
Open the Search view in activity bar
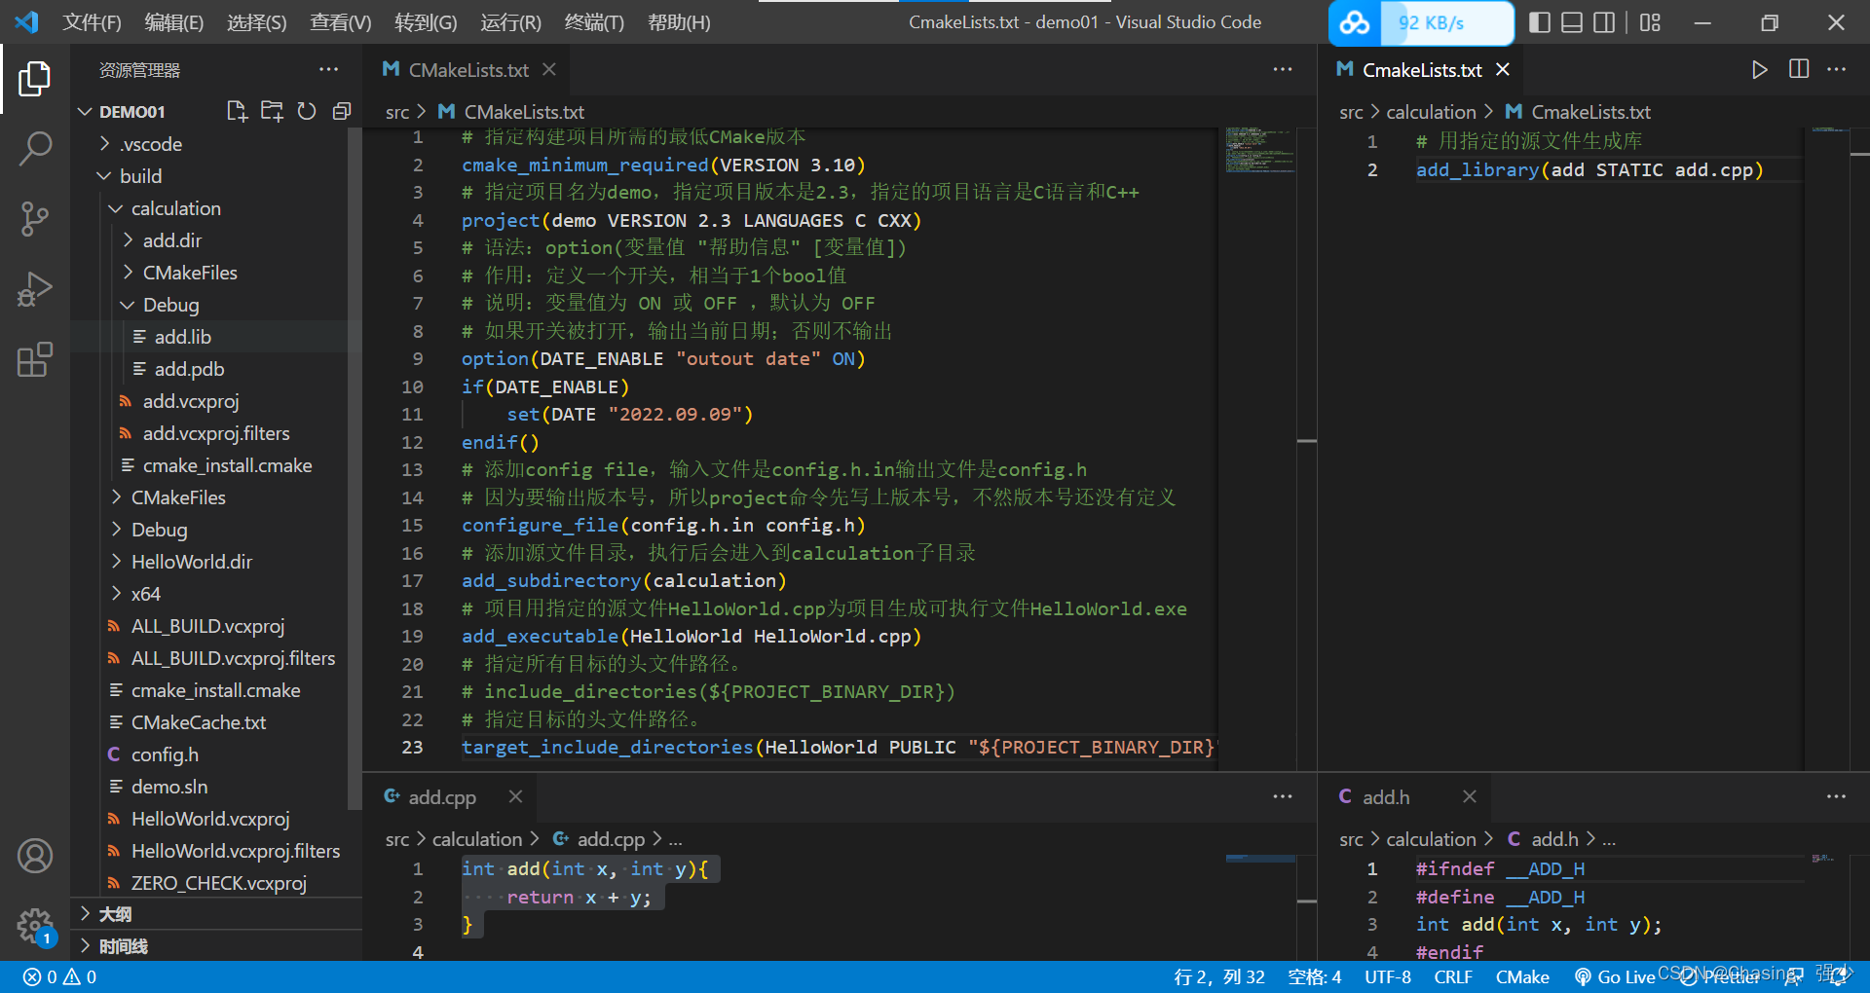[35, 149]
